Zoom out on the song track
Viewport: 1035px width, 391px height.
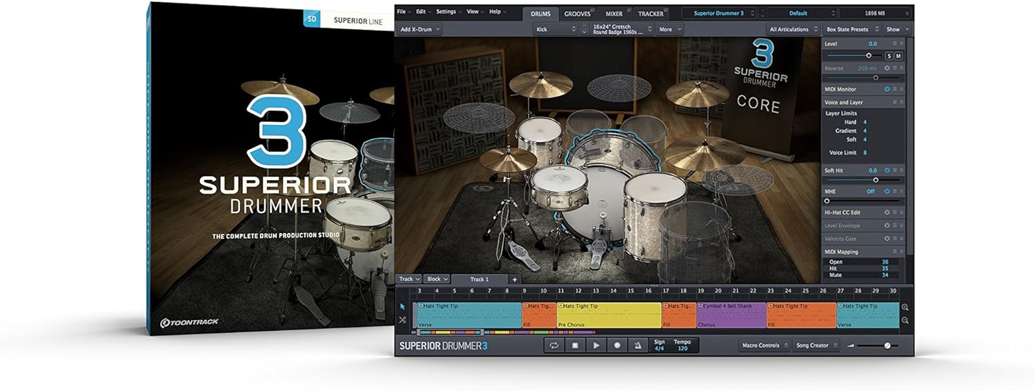[x=905, y=320]
